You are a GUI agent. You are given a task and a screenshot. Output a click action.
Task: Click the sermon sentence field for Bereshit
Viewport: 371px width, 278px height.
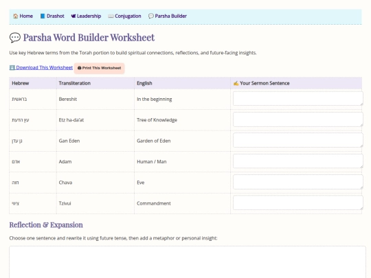298,99
